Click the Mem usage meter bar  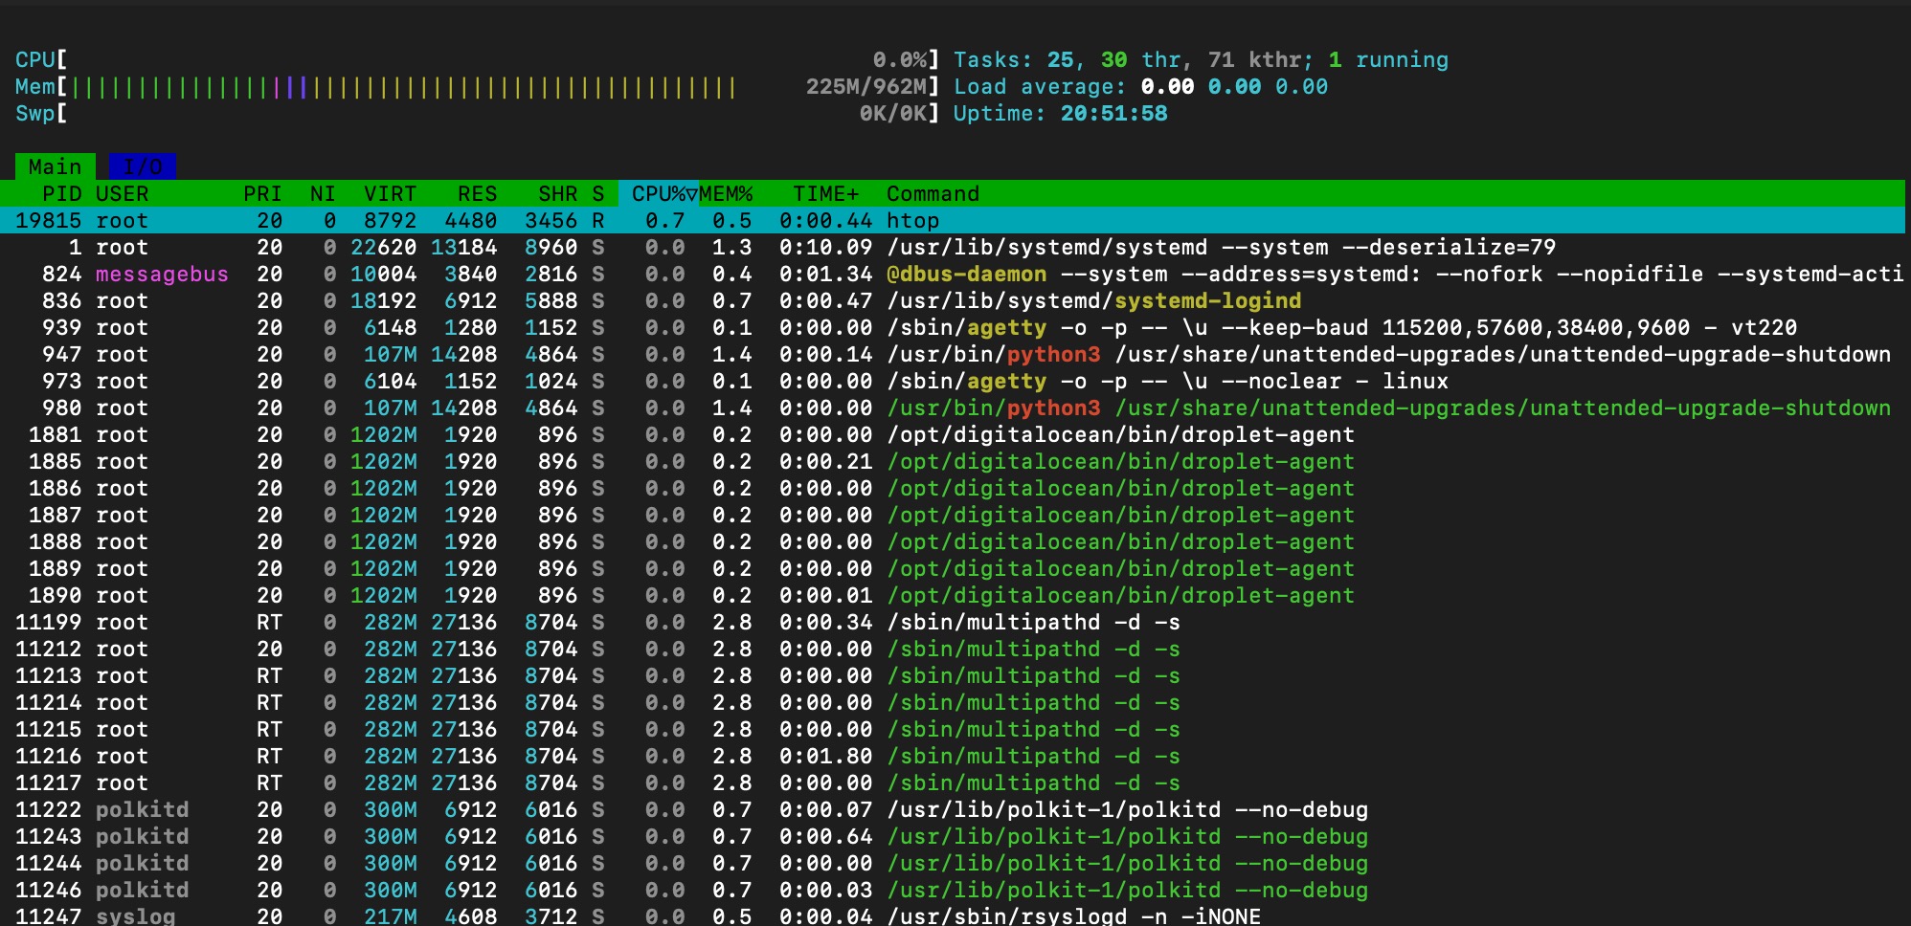[402, 87]
